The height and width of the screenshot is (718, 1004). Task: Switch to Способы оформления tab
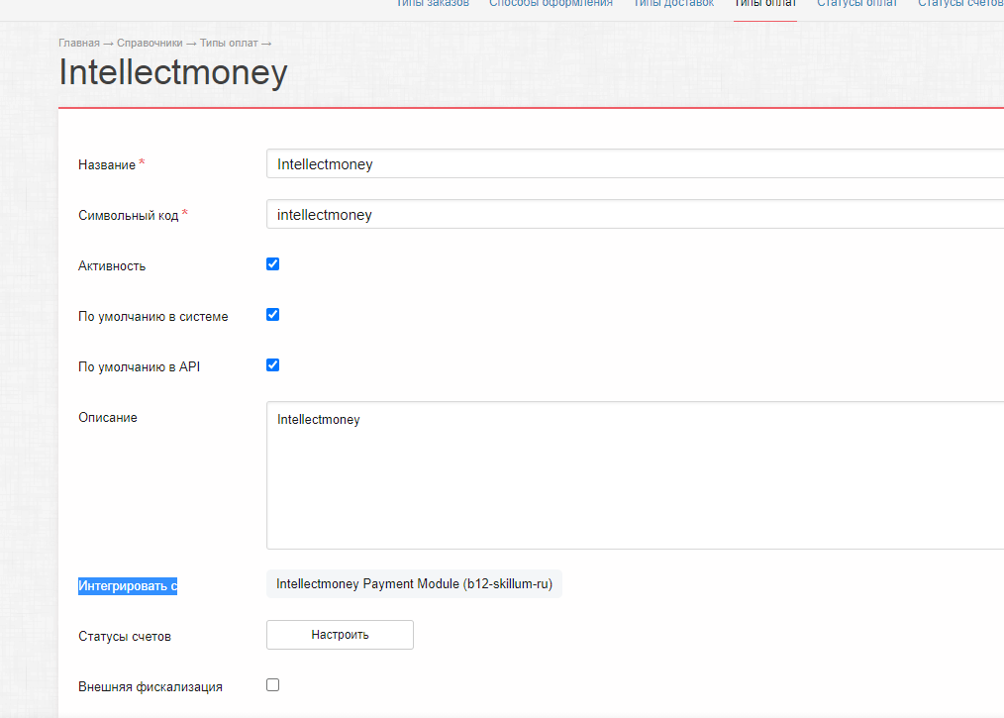point(551,4)
